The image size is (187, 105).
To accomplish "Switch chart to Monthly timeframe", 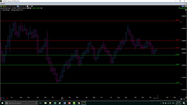I will coord(20,6).
